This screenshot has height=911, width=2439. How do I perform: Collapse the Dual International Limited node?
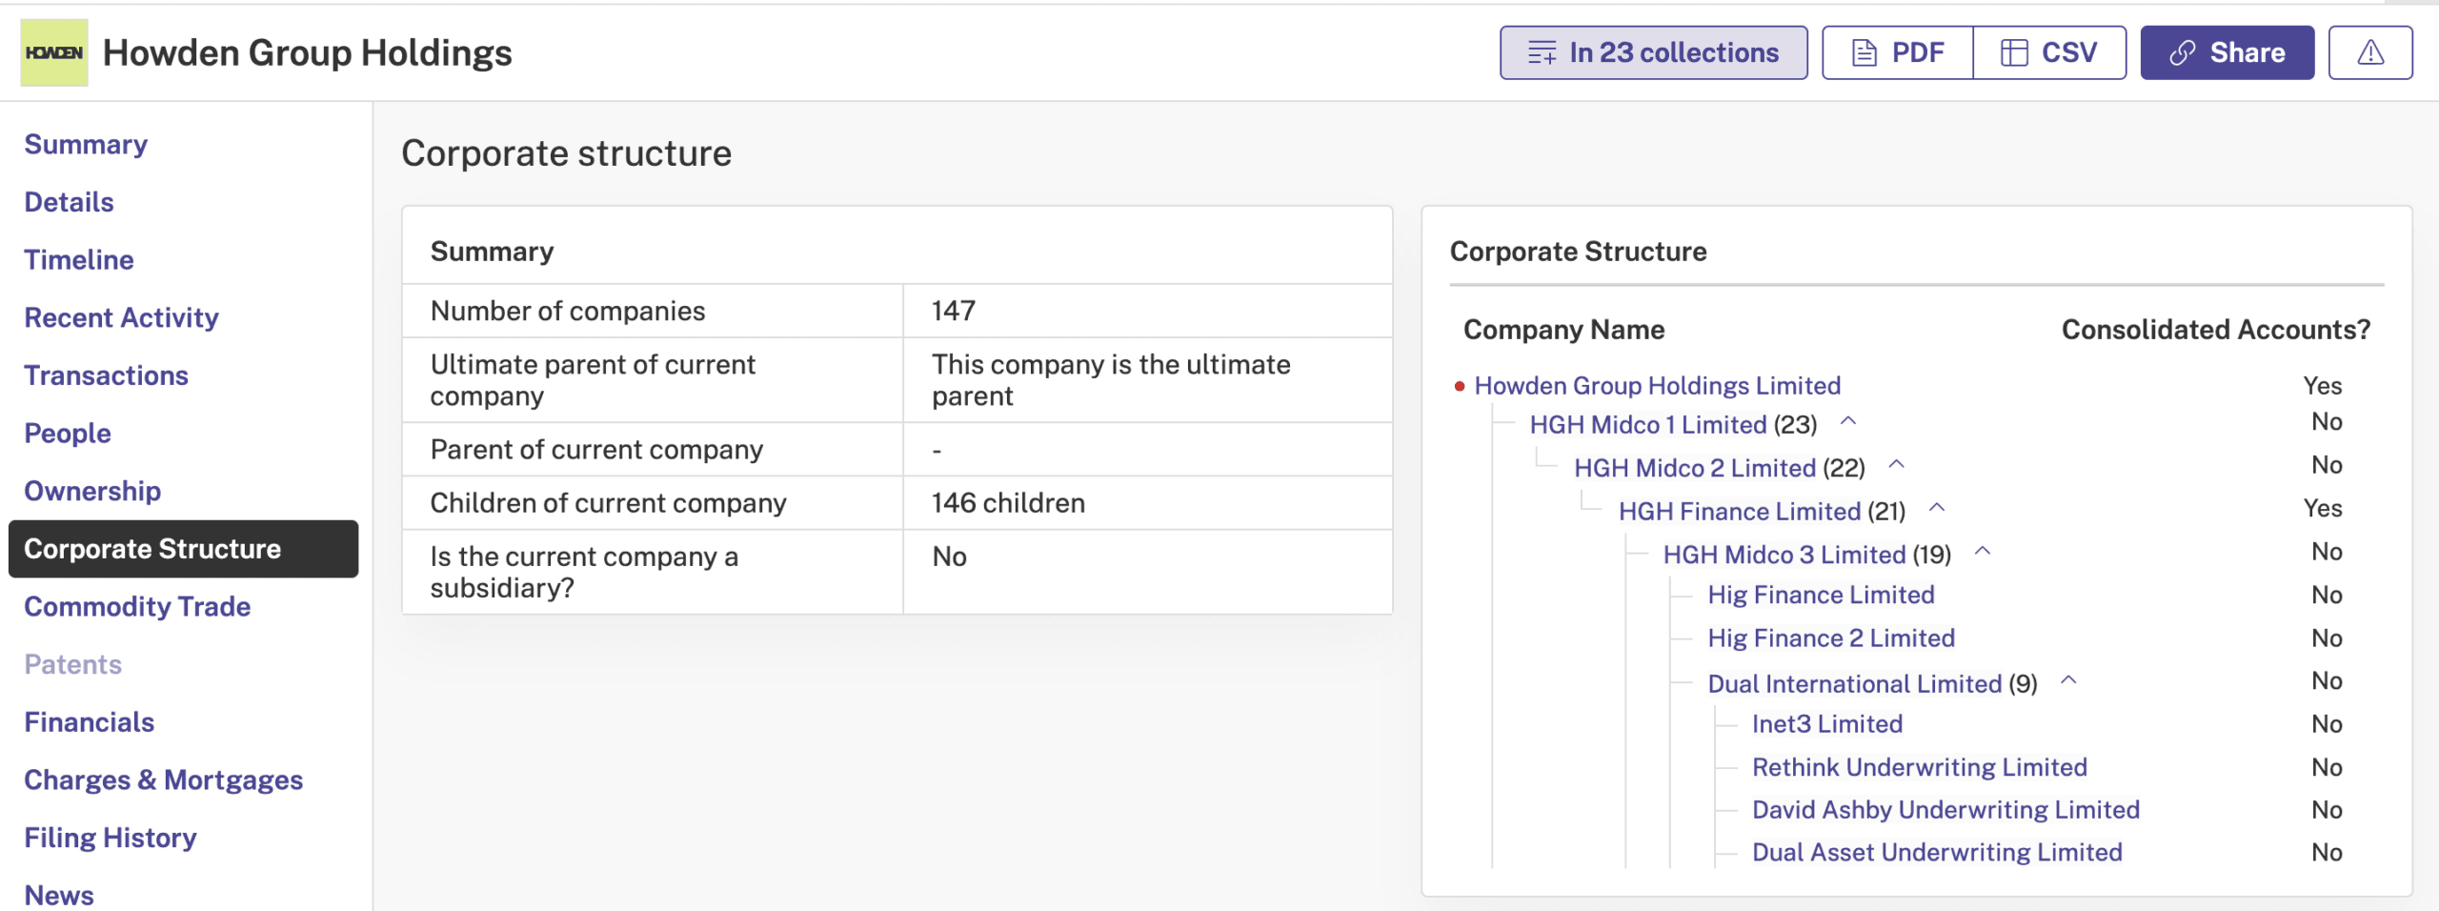point(2068,680)
